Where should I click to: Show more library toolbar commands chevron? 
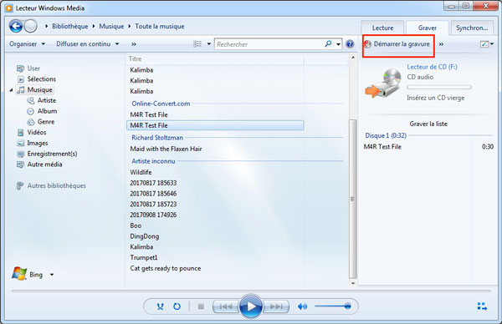[134, 44]
